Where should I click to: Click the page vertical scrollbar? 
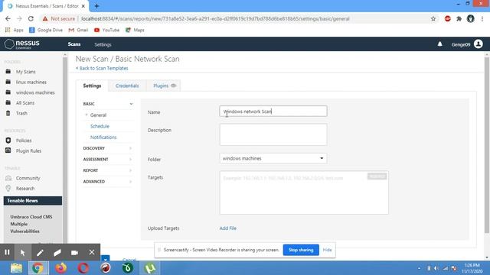[x=487, y=145]
